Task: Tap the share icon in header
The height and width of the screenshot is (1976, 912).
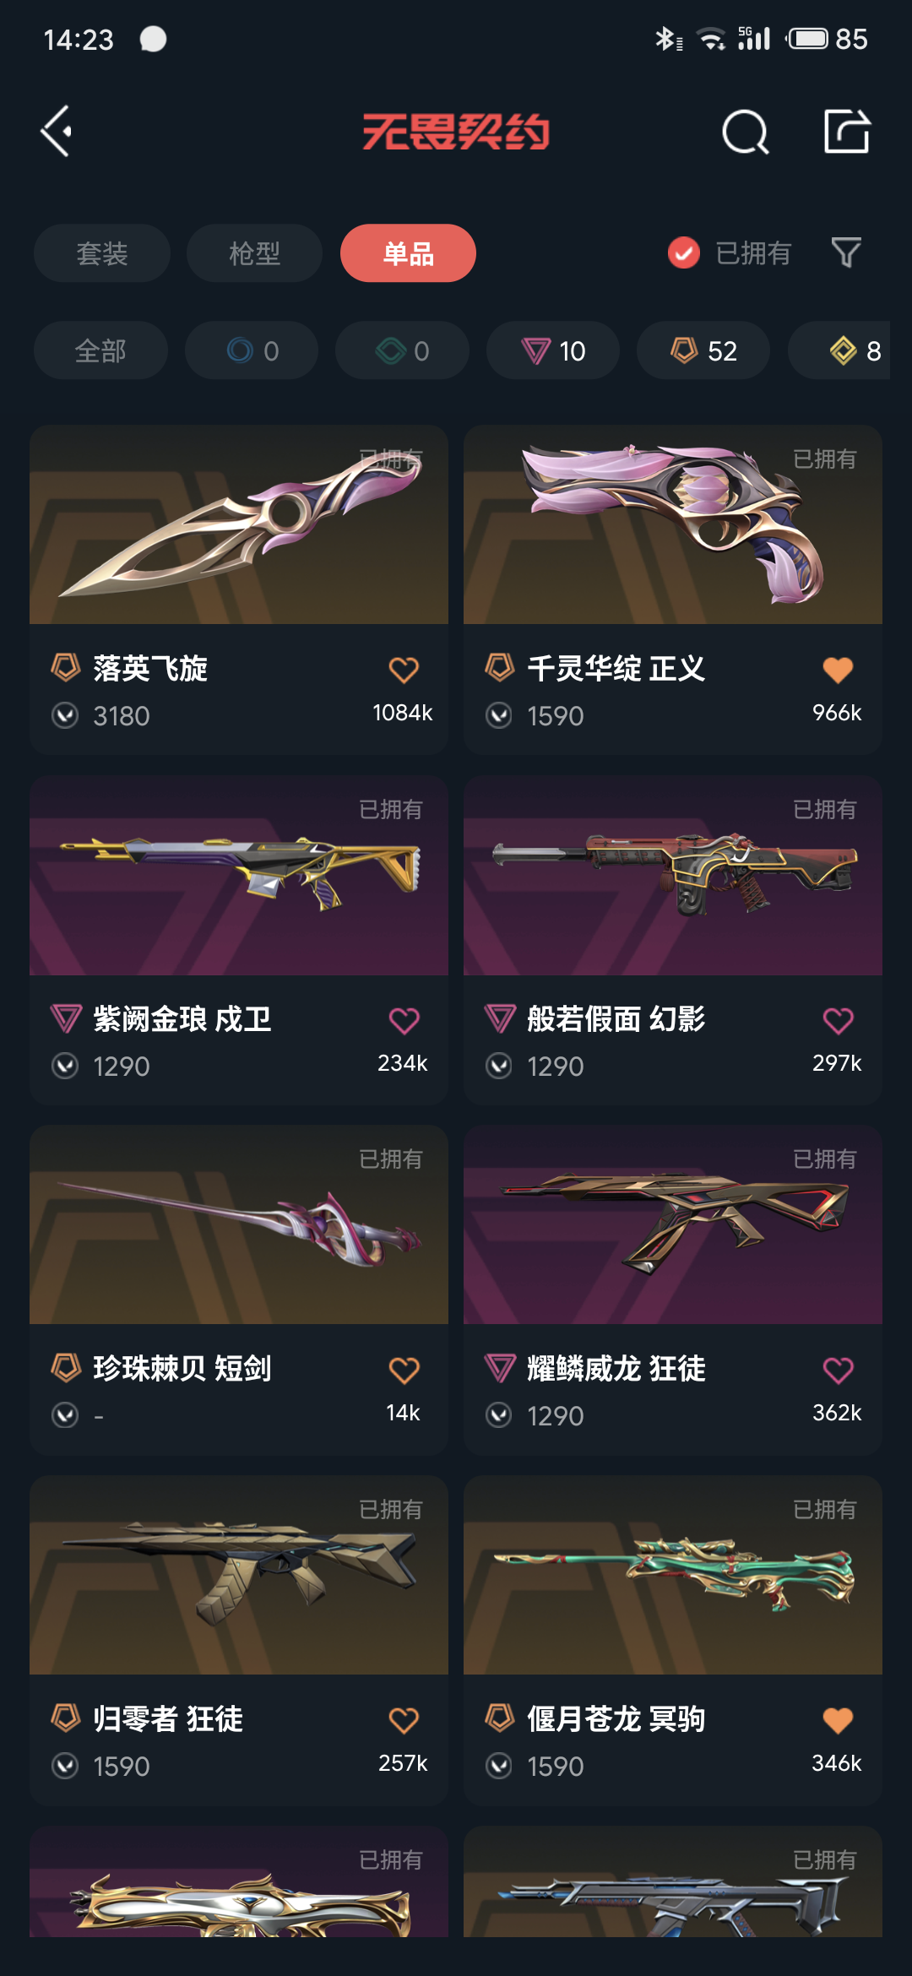Action: point(847,131)
